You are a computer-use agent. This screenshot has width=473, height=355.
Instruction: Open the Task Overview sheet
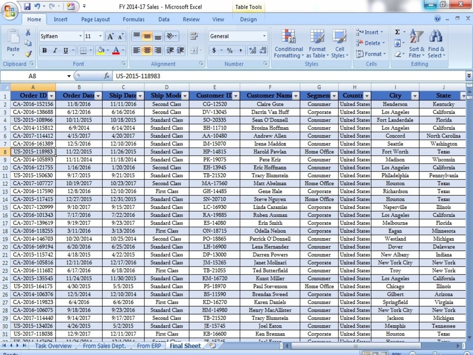point(53,346)
